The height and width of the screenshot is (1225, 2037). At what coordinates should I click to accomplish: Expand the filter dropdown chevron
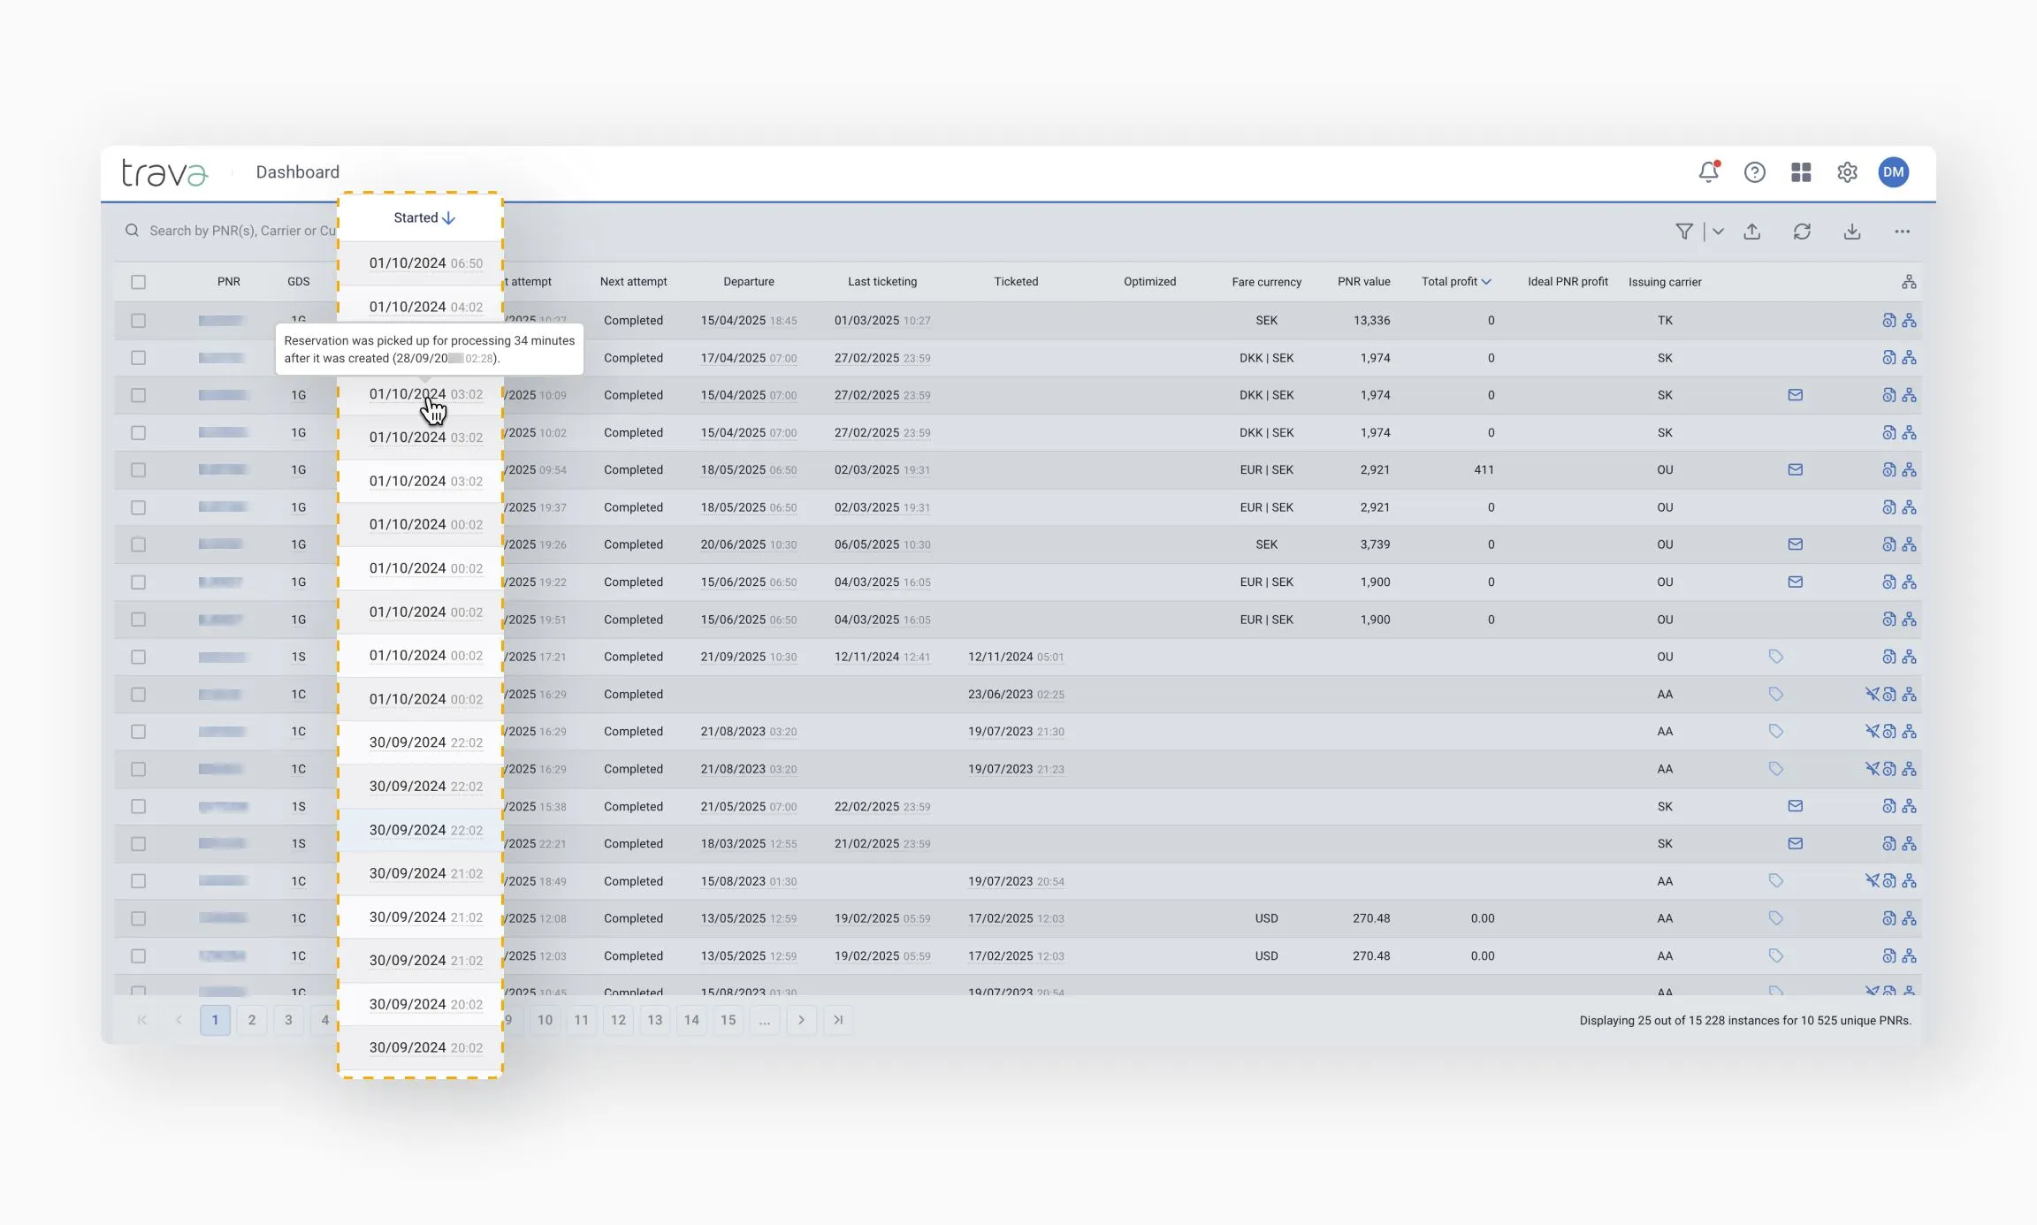click(x=1718, y=232)
